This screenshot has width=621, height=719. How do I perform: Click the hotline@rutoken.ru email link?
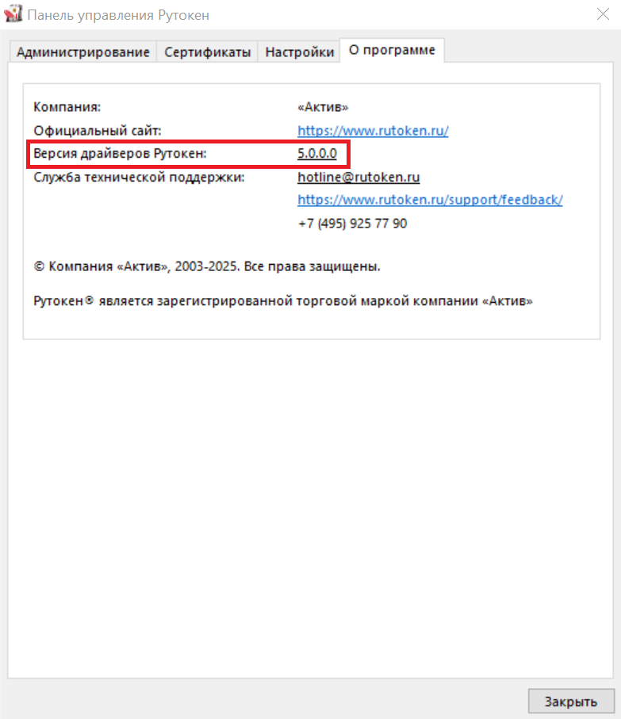click(358, 177)
